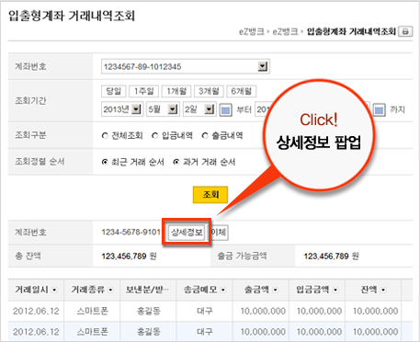This screenshot has height=342, width=420.
Task: Click the yellow 조회 search button
Action: click(210, 195)
